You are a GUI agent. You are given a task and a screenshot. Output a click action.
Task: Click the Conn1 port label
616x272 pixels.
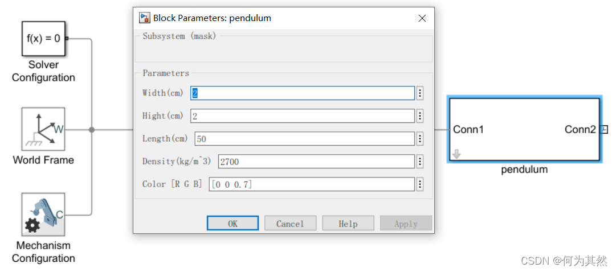click(468, 130)
